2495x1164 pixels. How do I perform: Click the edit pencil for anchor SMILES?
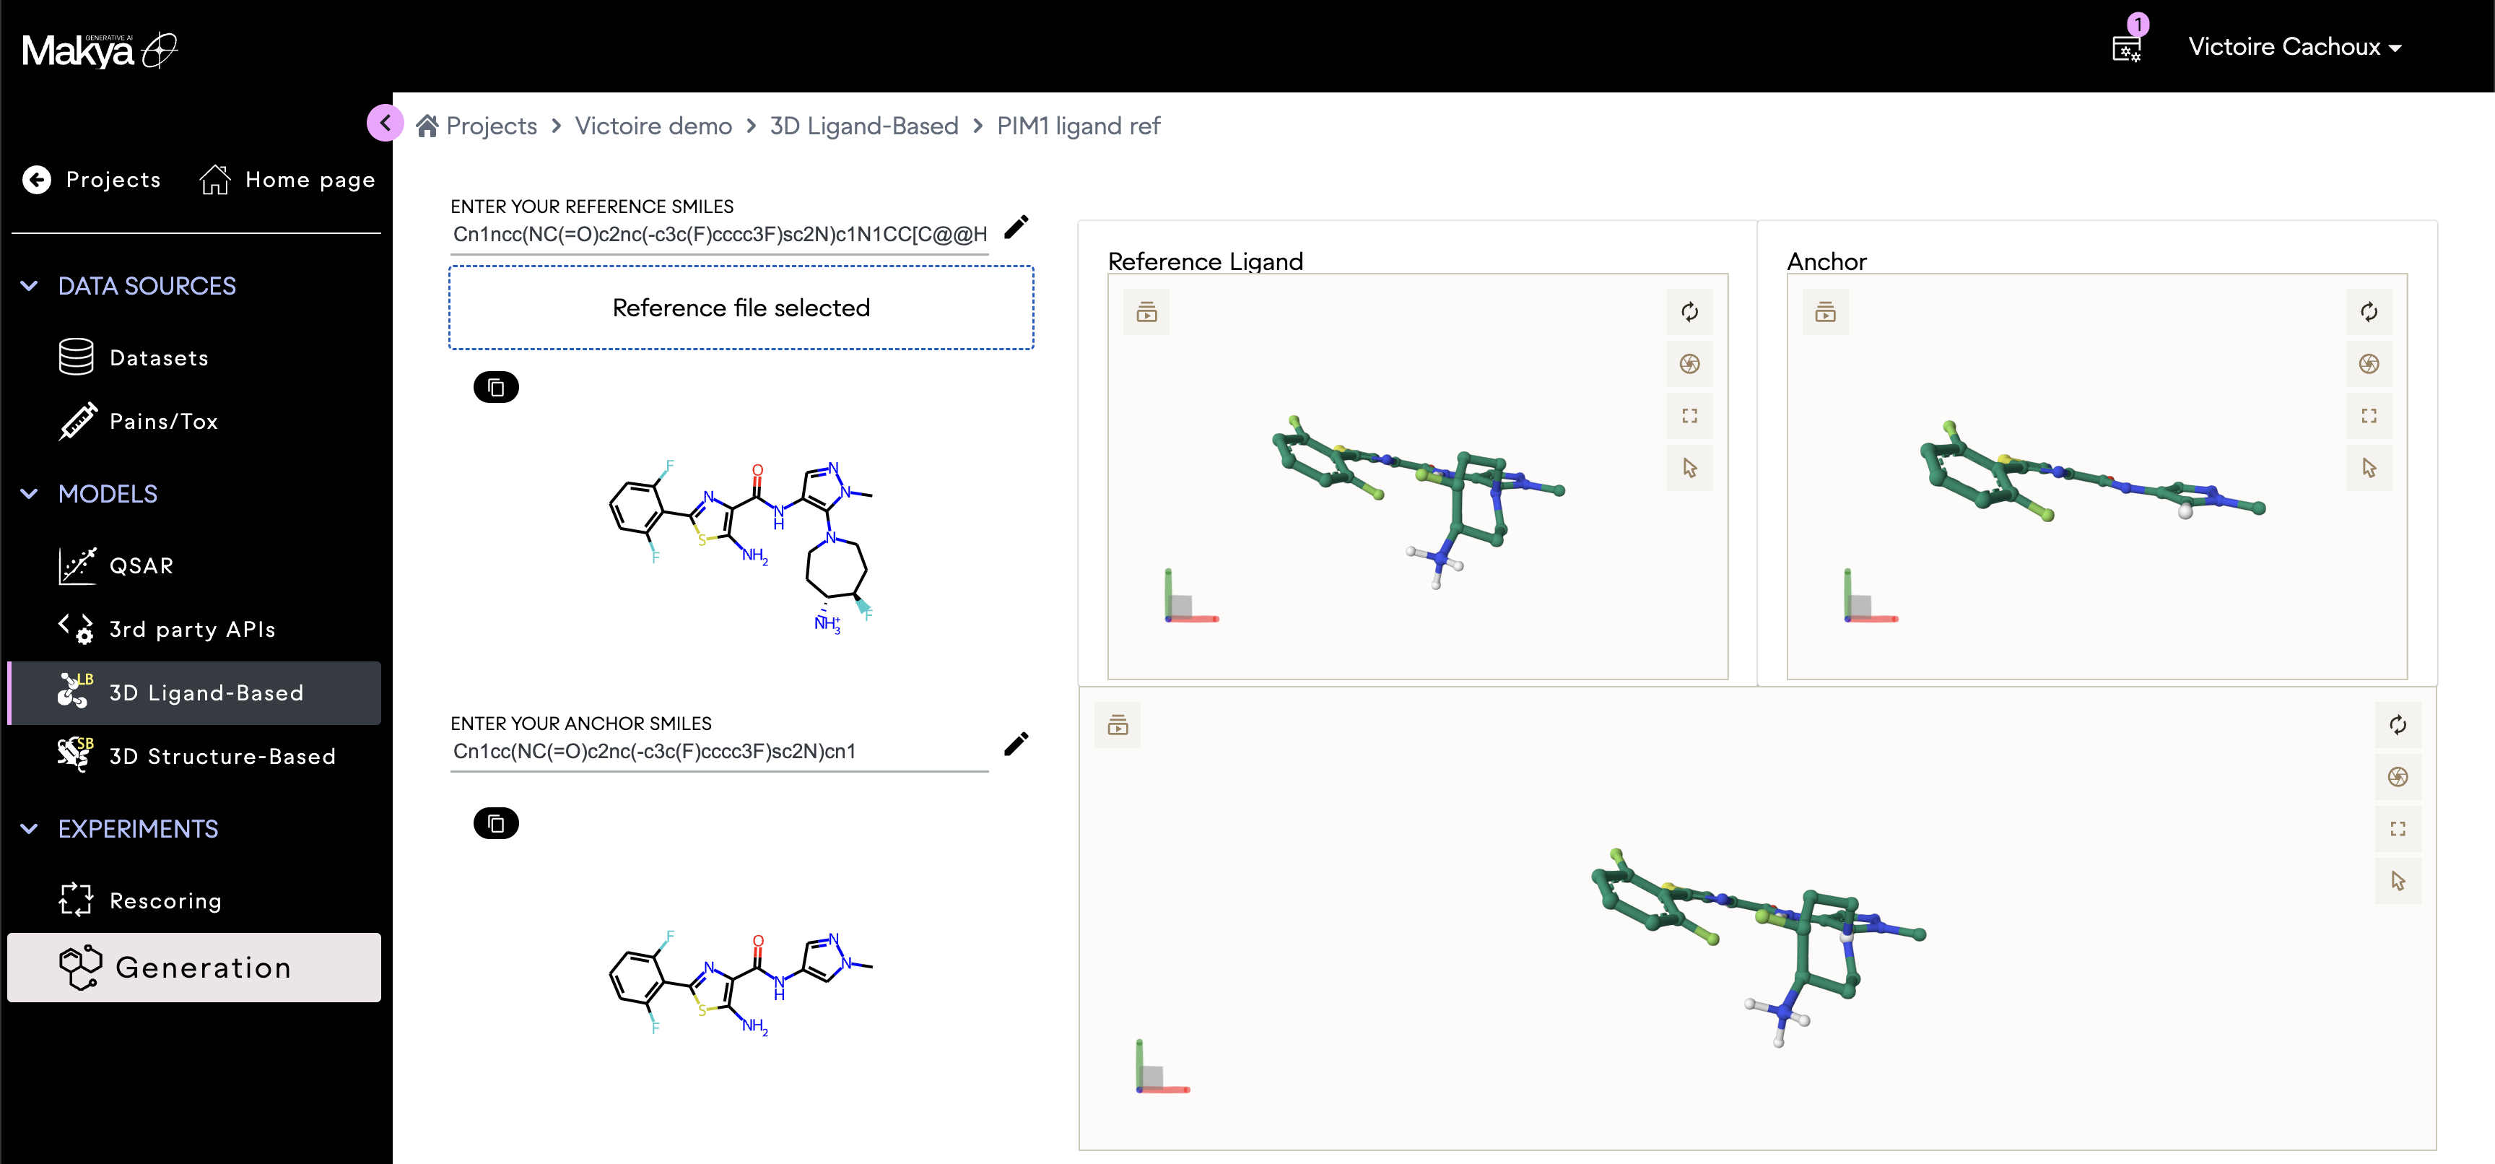(1016, 744)
